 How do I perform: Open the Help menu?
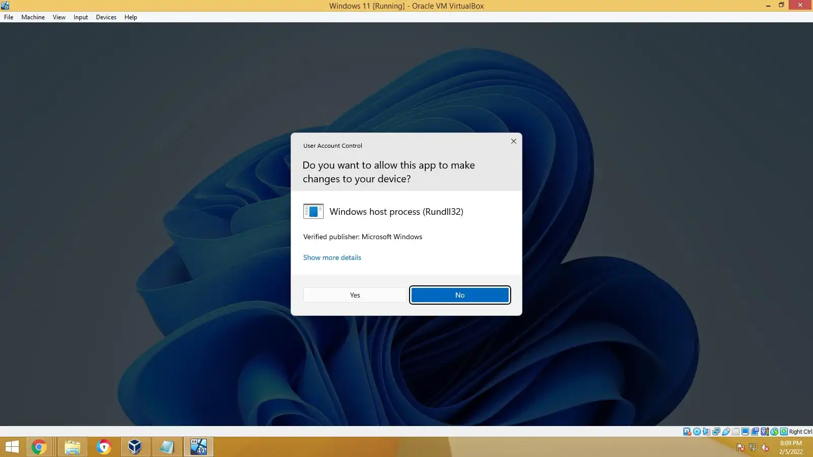131,17
